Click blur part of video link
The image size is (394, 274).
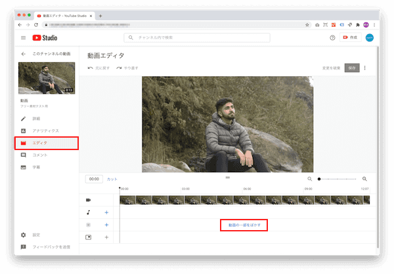[x=244, y=225]
